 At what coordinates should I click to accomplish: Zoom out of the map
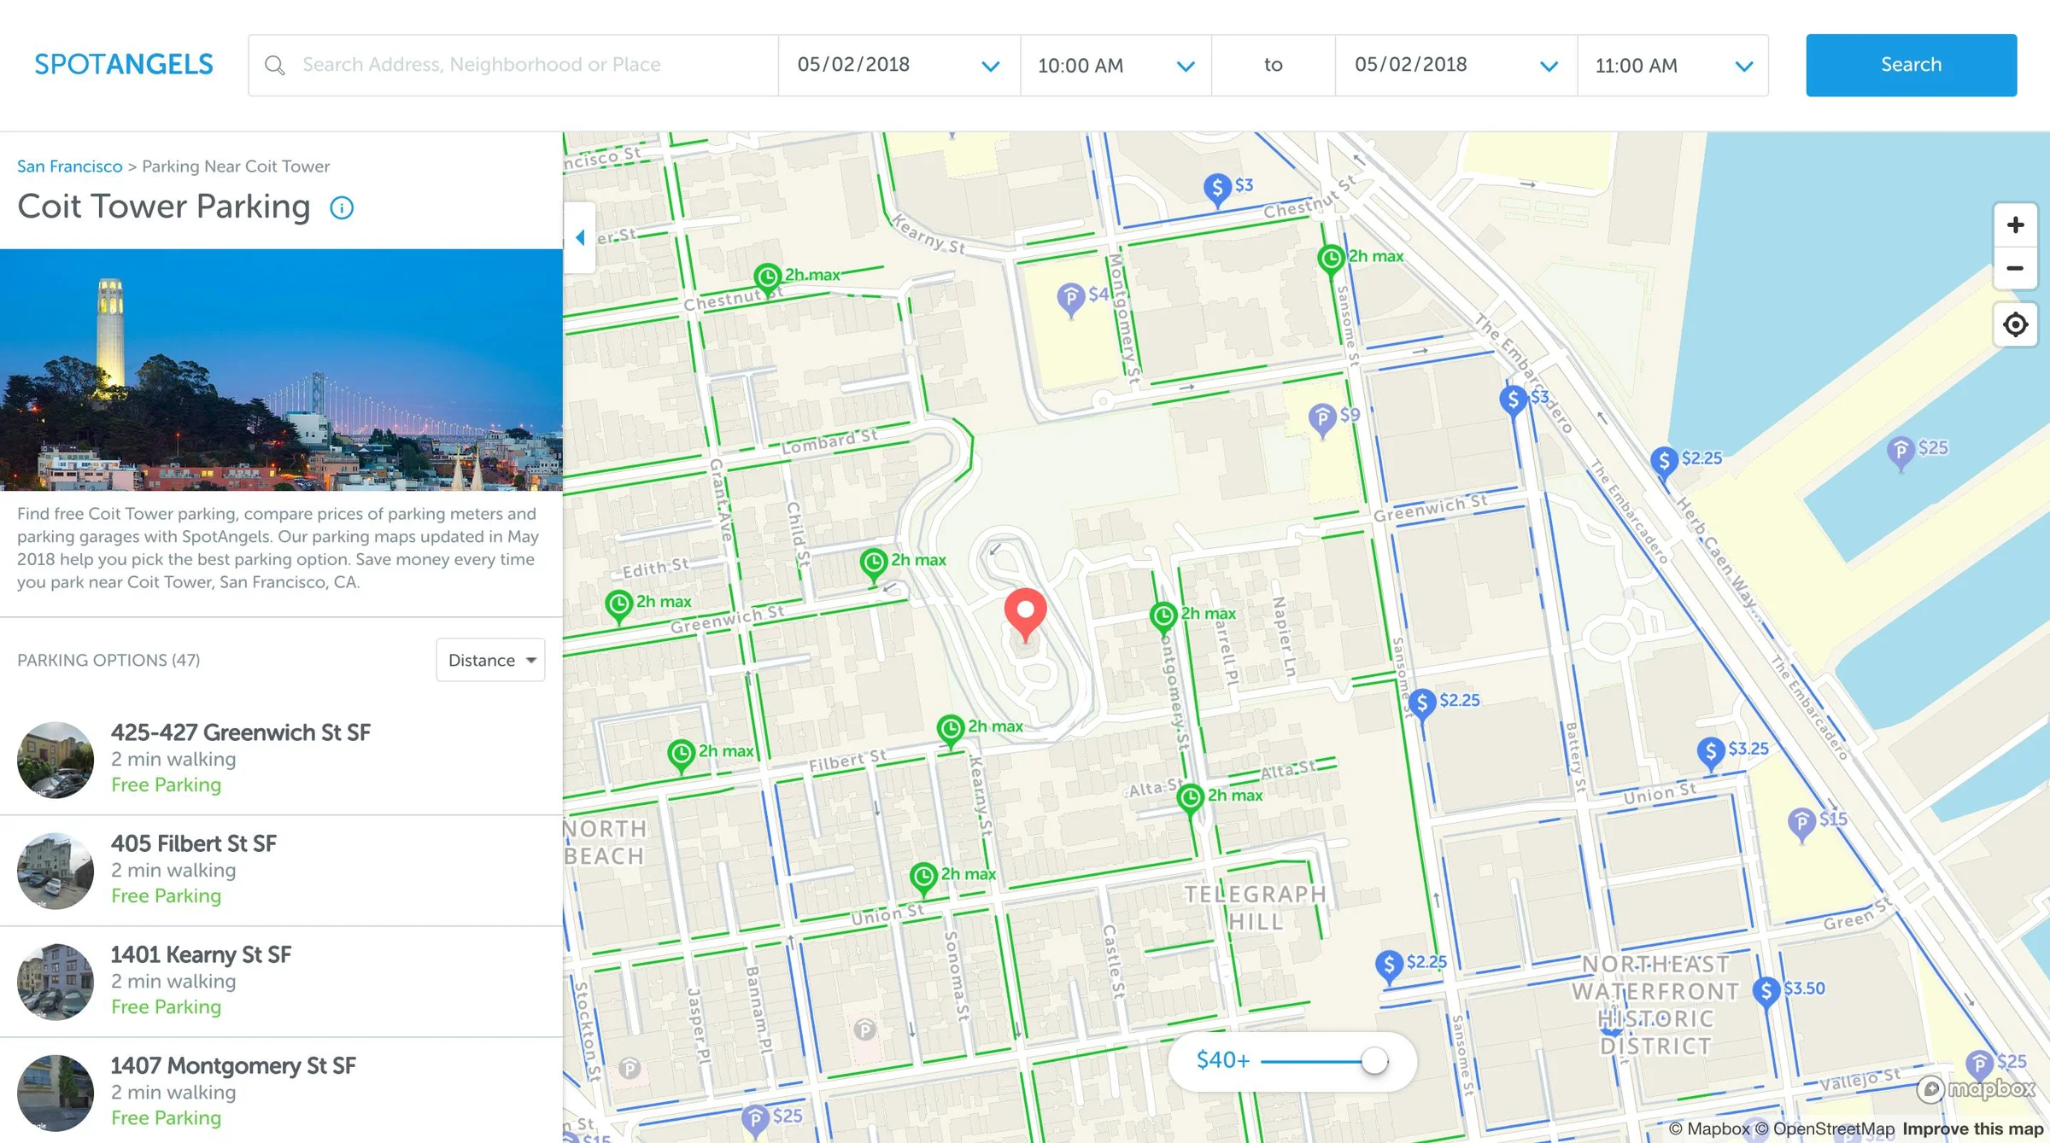[x=2015, y=268]
